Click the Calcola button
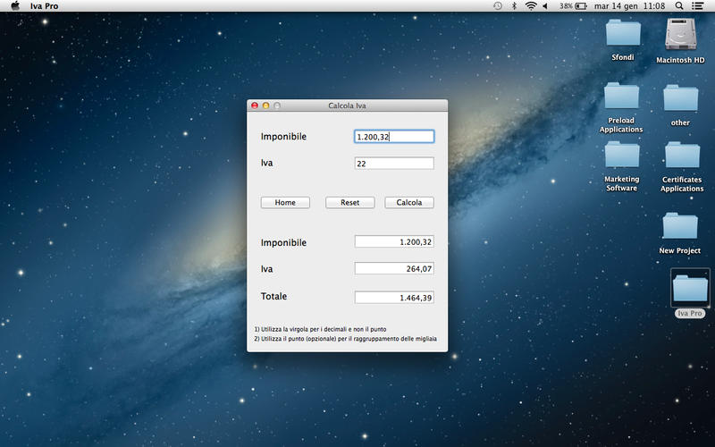This screenshot has height=447, width=715. pyautogui.click(x=408, y=203)
